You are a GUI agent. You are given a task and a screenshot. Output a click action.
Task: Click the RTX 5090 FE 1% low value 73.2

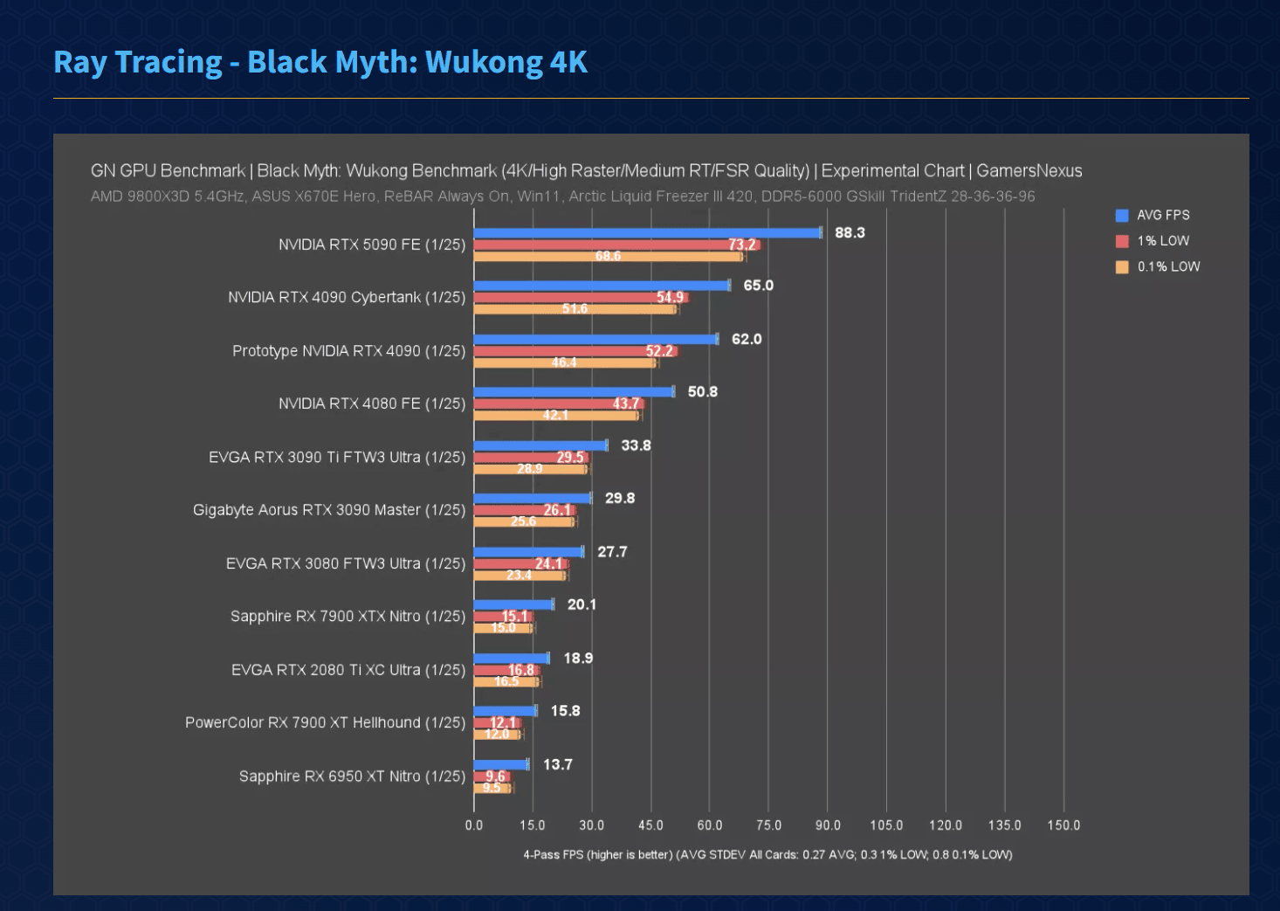(x=742, y=245)
